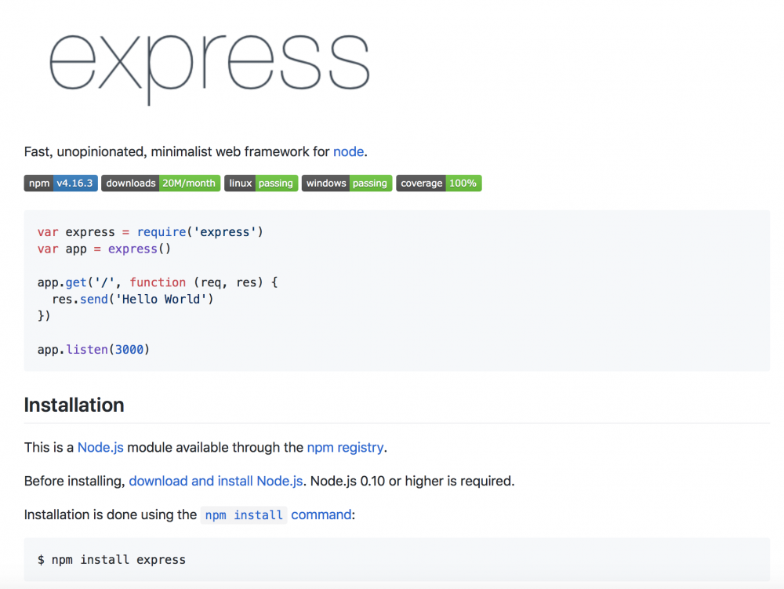Image resolution: width=784 pixels, height=589 pixels.
Task: Open the npm install command link
Action: [x=278, y=515]
